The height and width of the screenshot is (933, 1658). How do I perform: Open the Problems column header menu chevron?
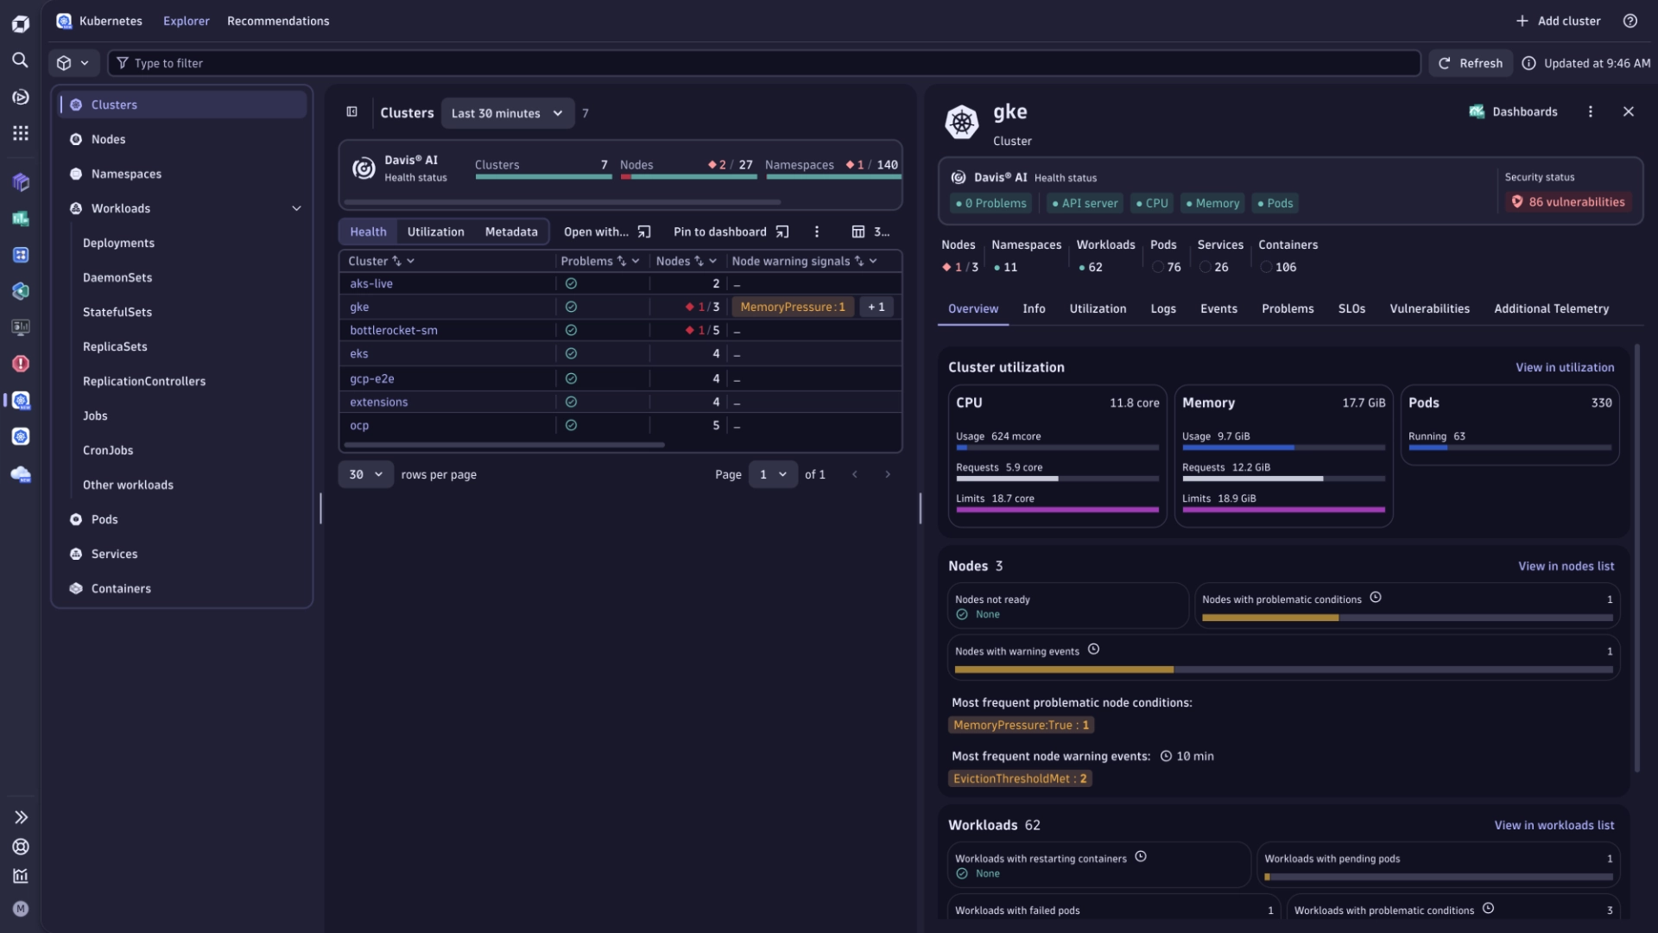pos(636,261)
